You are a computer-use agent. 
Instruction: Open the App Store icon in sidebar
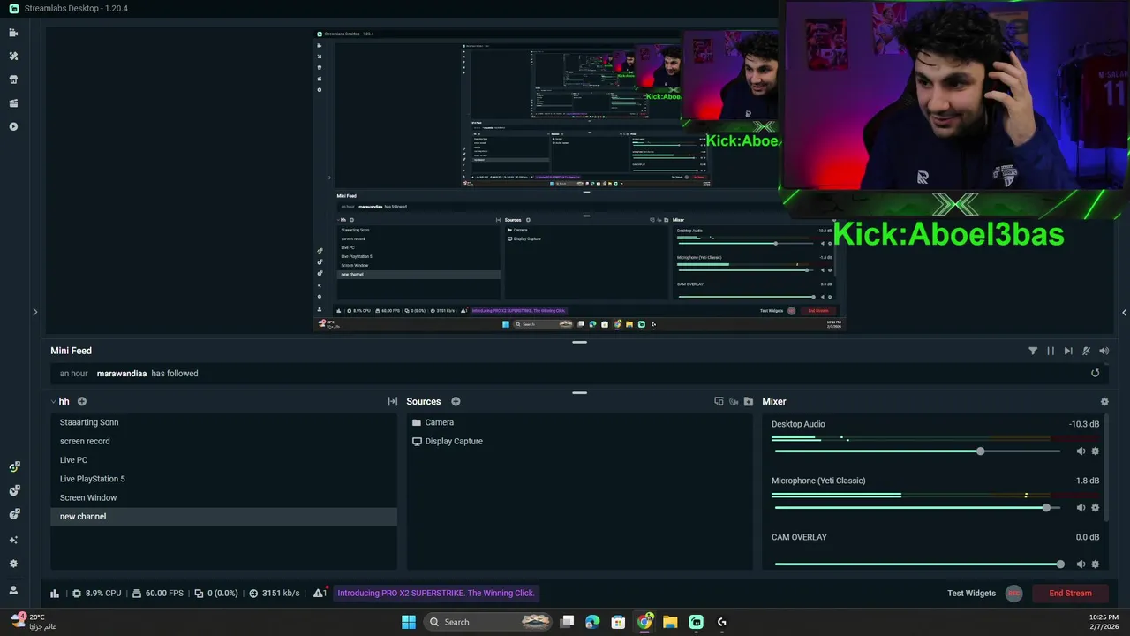[13, 79]
